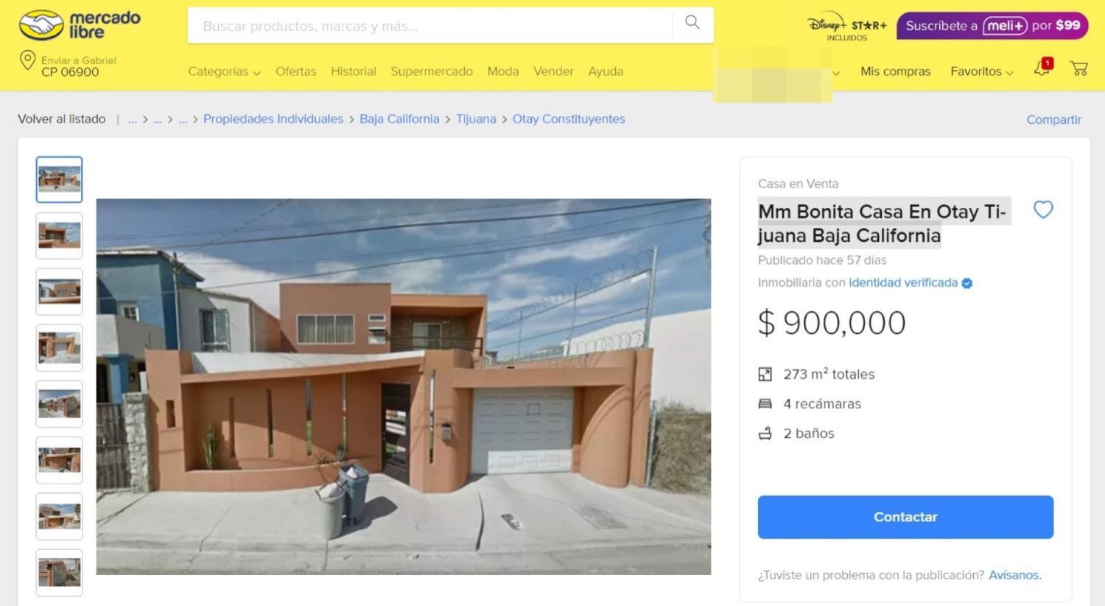
Task: Click the Tijuana breadcrumb link
Action: tap(476, 119)
